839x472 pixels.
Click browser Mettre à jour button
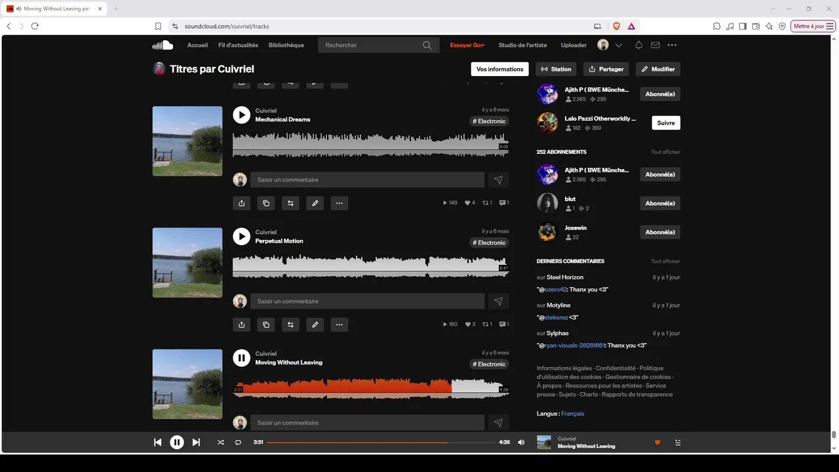813,26
